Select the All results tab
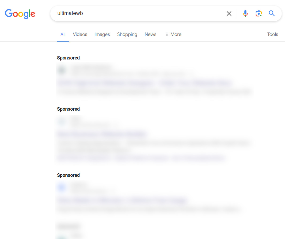 [63, 35]
